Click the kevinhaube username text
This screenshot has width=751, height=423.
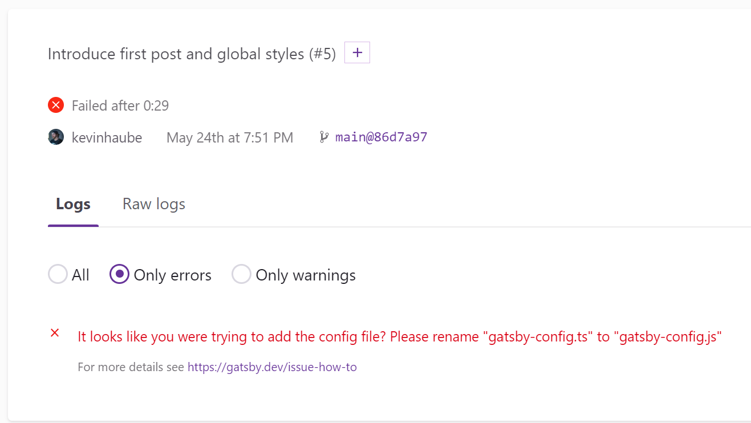pyautogui.click(x=107, y=137)
